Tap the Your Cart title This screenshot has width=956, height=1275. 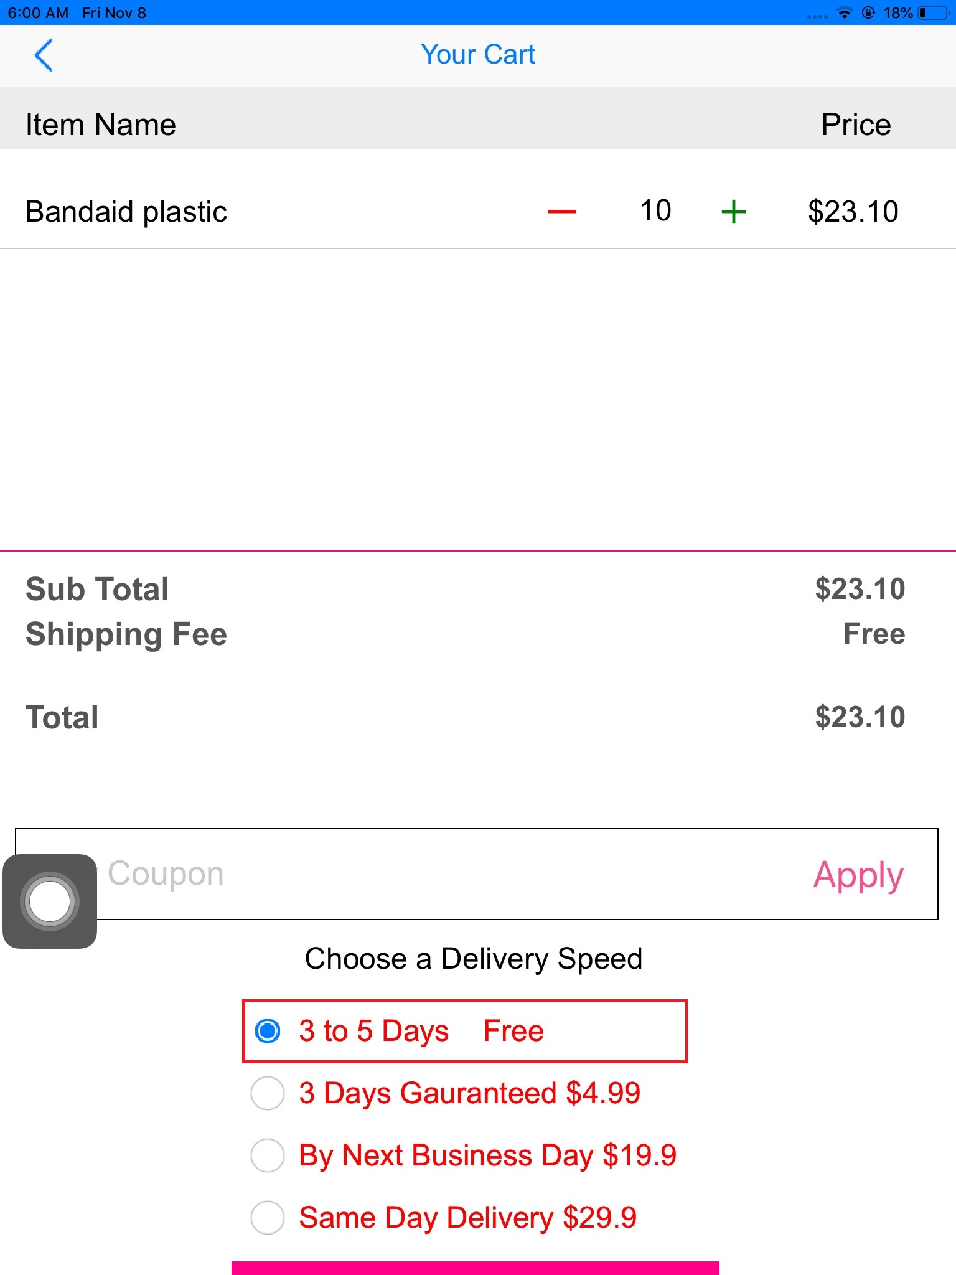477,55
